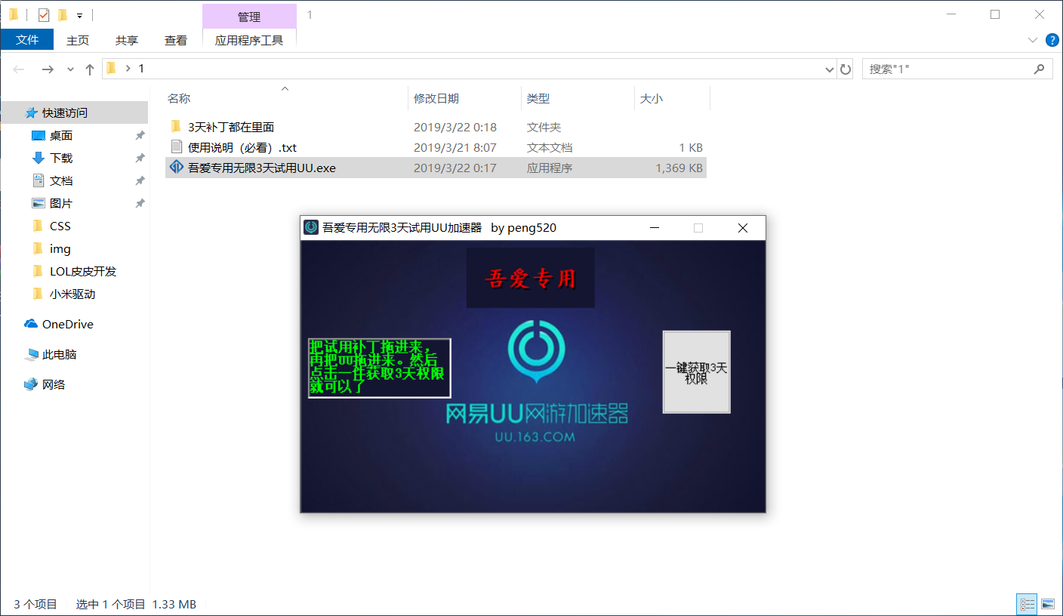
Task: Select the 3天补丁都在里面 folder
Action: (x=436, y=127)
